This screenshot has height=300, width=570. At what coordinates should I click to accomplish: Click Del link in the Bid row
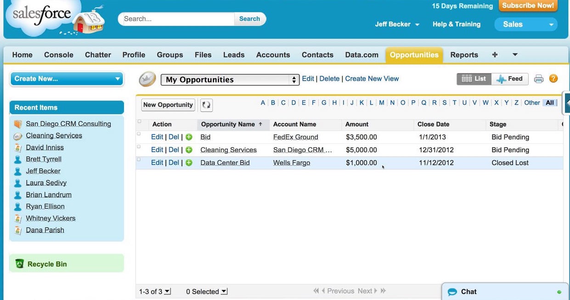(x=174, y=137)
